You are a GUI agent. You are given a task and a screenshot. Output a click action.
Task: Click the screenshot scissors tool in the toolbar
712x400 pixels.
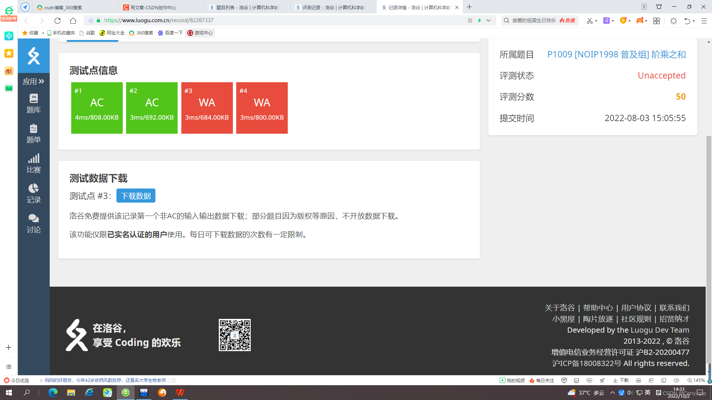click(x=590, y=21)
